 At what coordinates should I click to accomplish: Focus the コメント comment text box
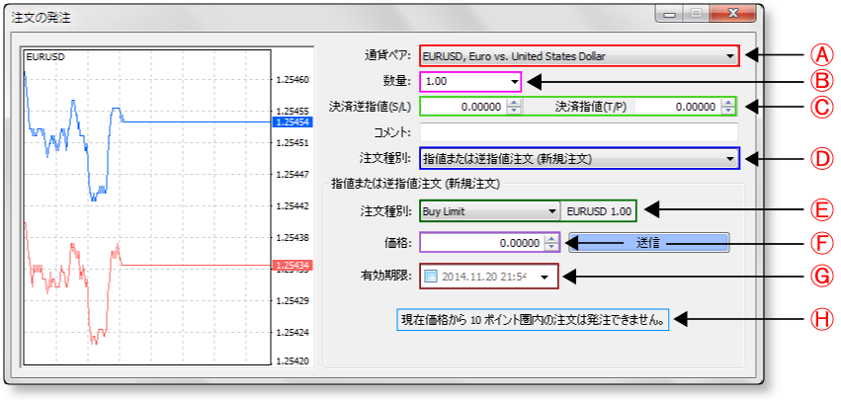pos(578,132)
